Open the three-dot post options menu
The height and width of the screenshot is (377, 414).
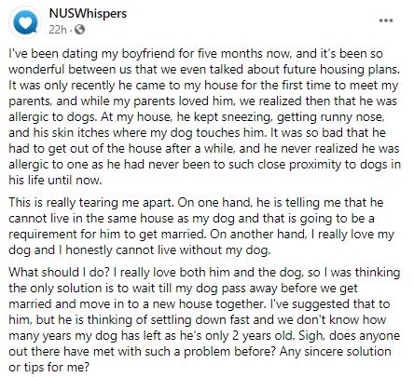tap(386, 20)
